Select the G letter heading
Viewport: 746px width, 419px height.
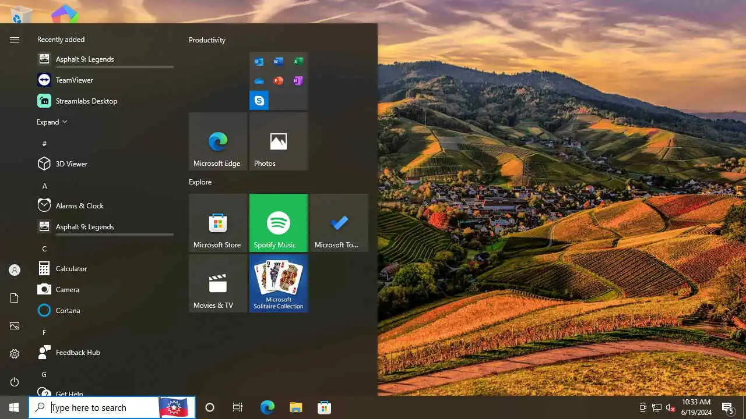44,374
